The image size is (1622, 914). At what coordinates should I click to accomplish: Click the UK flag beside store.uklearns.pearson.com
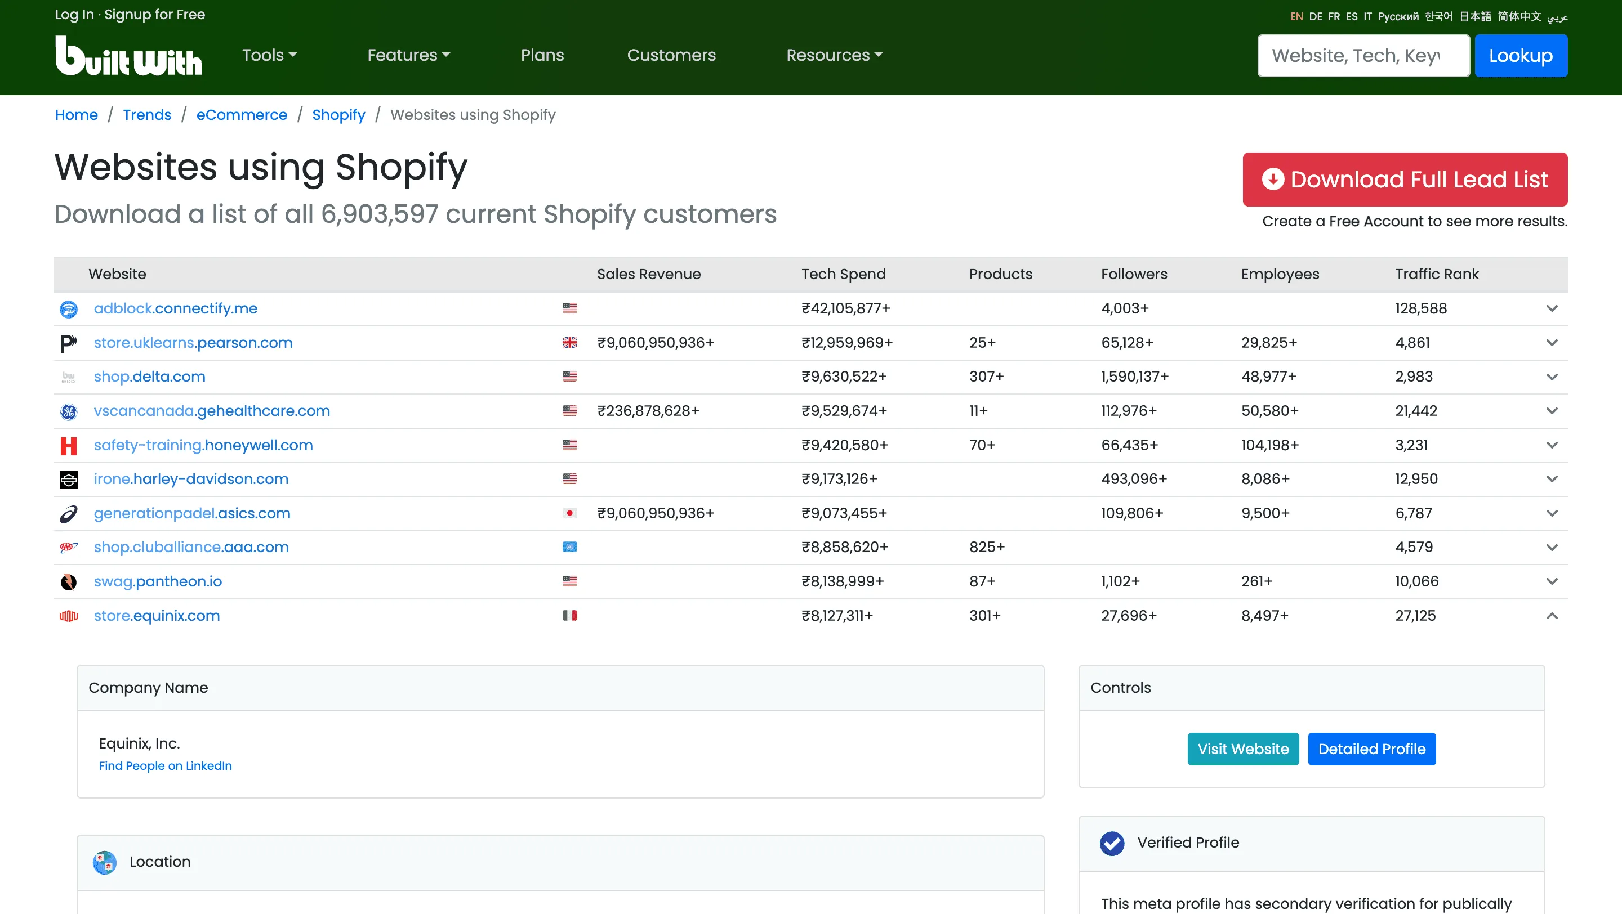(569, 343)
